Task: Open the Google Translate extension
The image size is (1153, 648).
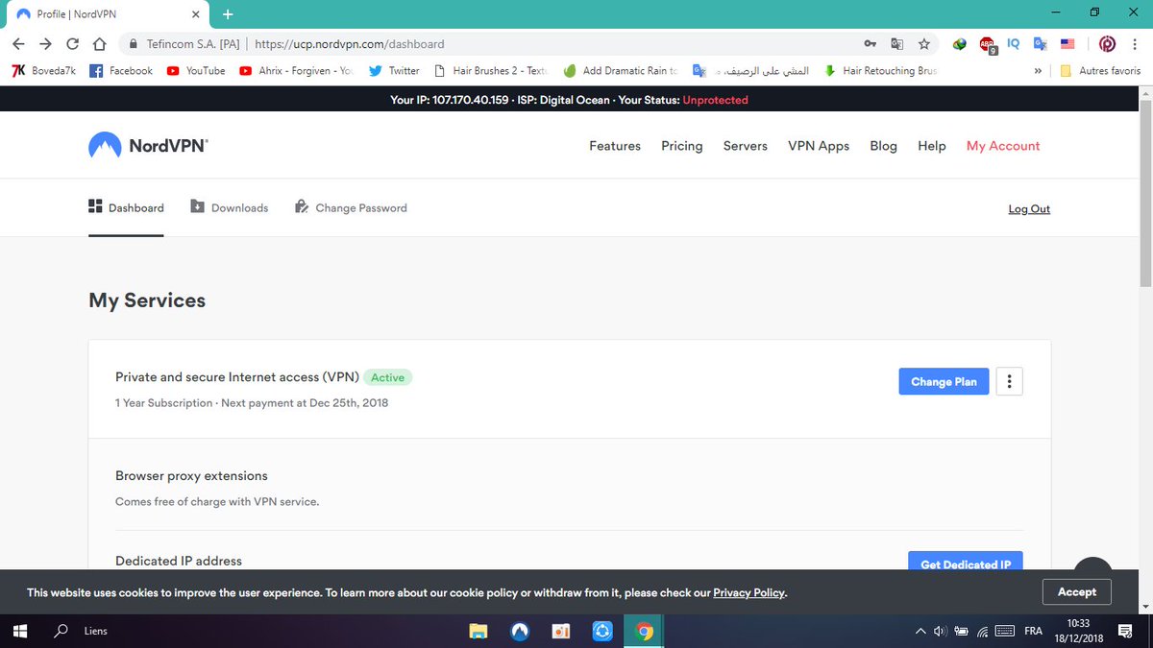Action: (x=1040, y=44)
